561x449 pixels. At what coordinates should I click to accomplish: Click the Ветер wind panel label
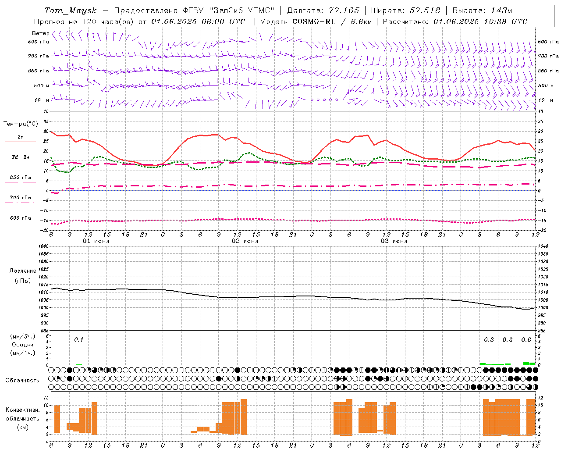coord(40,33)
